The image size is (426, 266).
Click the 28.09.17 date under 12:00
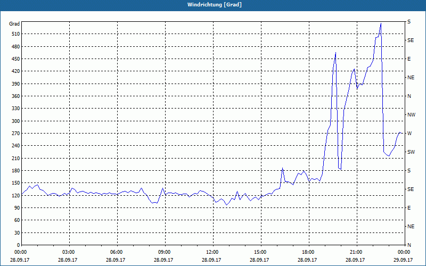(211, 260)
